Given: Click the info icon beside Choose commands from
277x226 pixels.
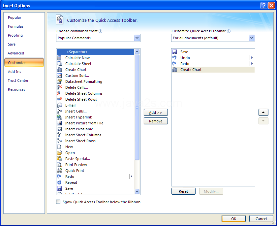Looking at the screenshot, I should click(x=101, y=31).
